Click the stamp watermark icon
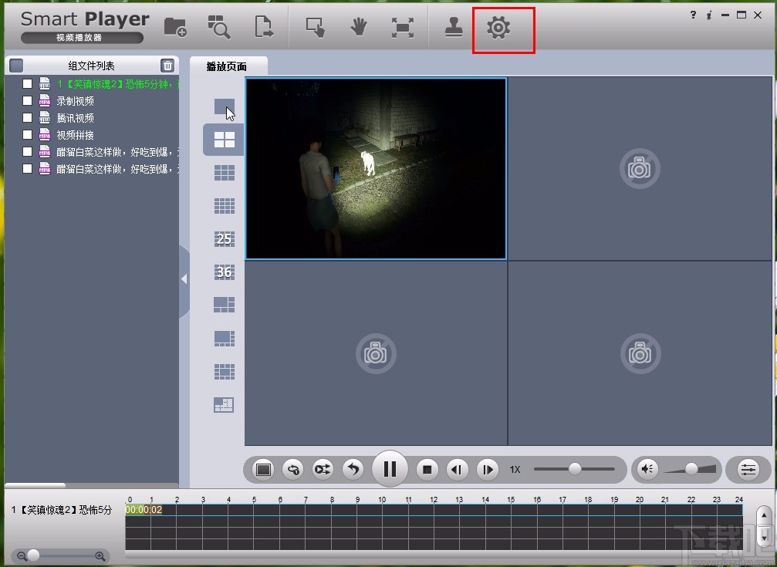The image size is (777, 567). tap(454, 27)
